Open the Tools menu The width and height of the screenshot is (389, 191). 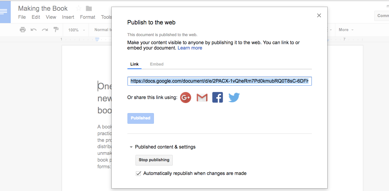tap(106, 17)
